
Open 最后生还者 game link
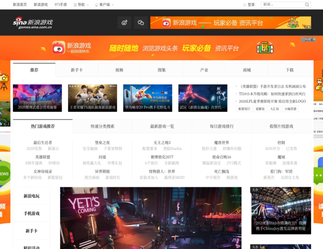pyautogui.click(x=43, y=142)
